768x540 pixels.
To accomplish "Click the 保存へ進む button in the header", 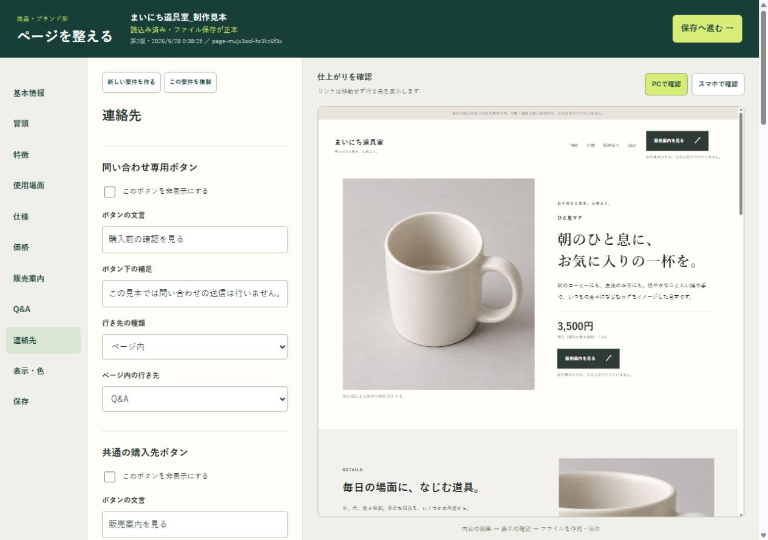I will point(707,29).
